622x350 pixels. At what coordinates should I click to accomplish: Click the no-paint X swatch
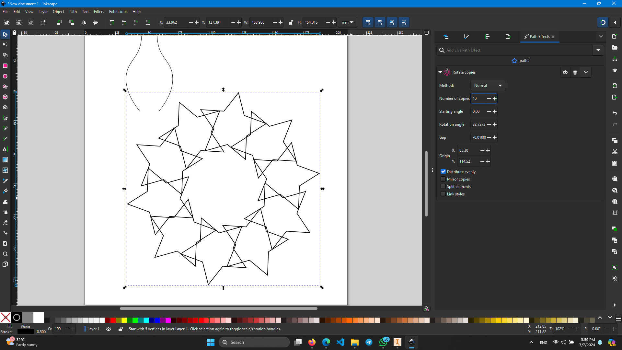pyautogui.click(x=6, y=318)
